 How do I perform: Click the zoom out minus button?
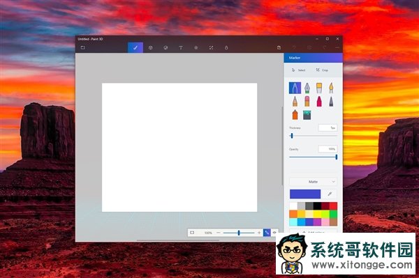click(x=219, y=233)
